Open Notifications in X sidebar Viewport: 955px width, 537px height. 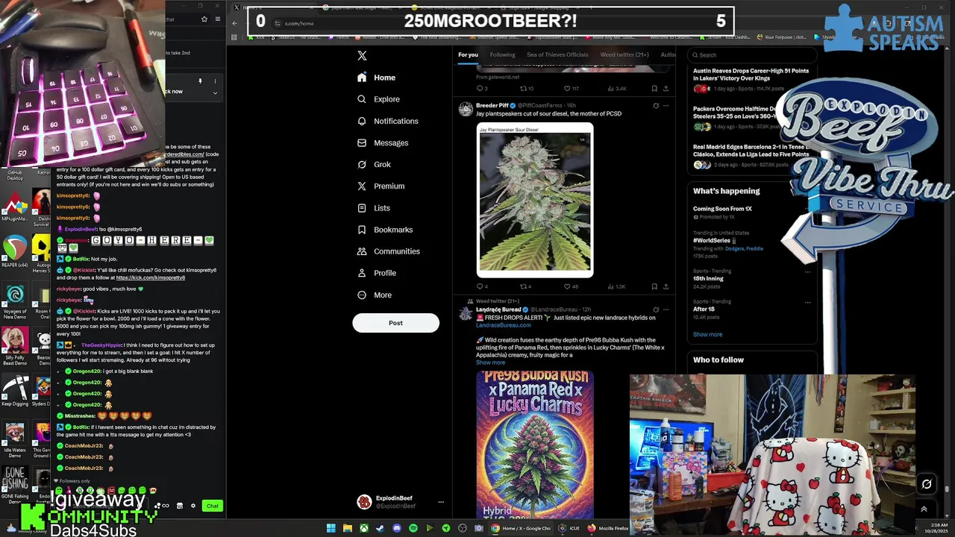(387, 121)
